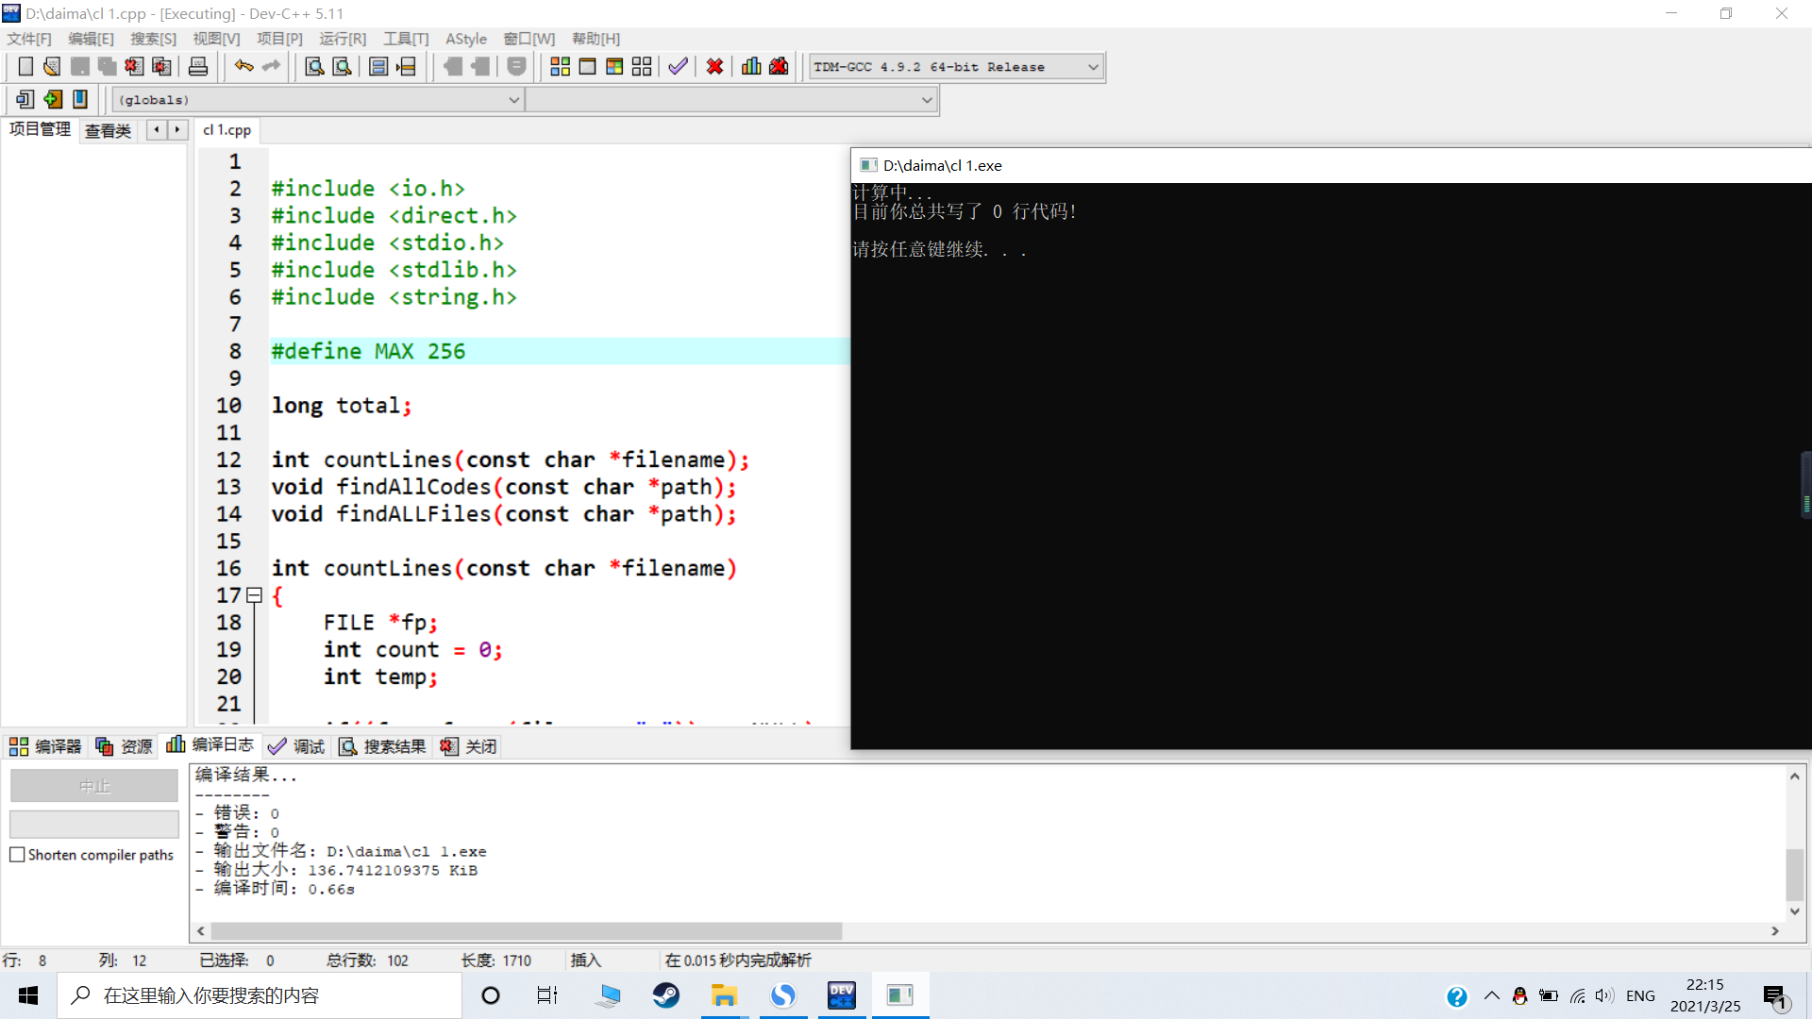Click the Delete profiling info icon
The height and width of the screenshot is (1019, 1812).
[x=779, y=66]
